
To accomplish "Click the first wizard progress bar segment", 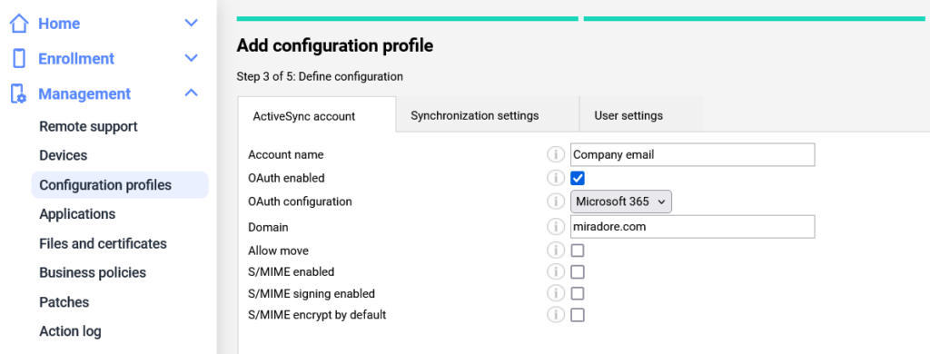I will pos(408,19).
